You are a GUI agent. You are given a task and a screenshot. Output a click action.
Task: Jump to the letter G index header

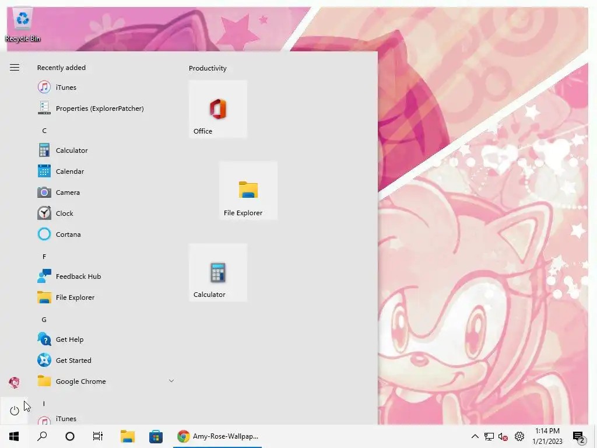(44, 320)
